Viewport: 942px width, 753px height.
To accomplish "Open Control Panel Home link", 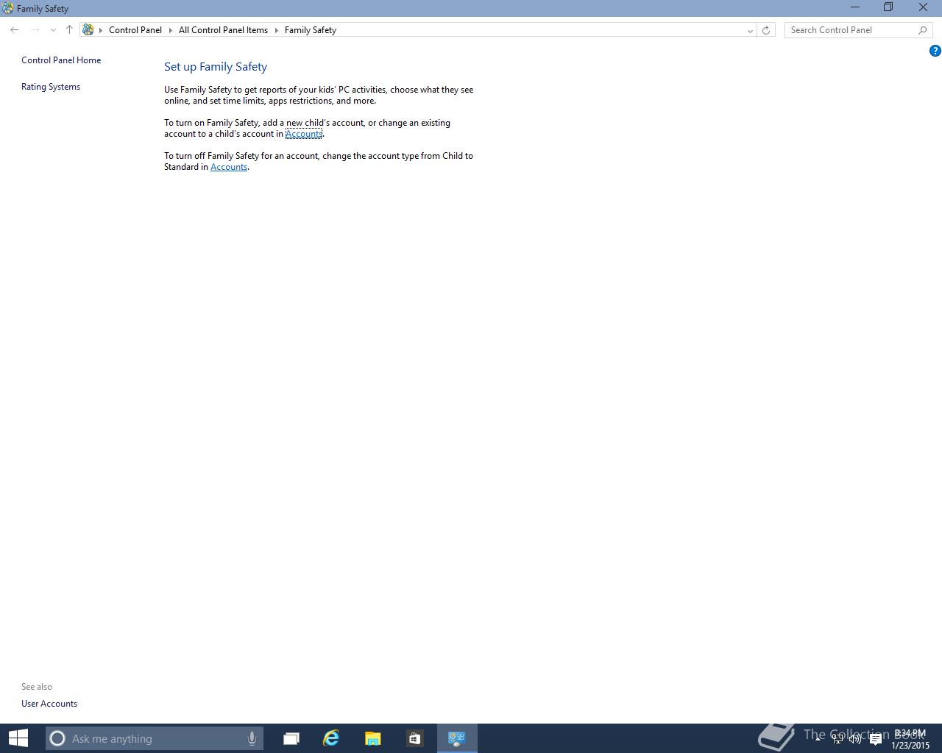I will coord(61,60).
